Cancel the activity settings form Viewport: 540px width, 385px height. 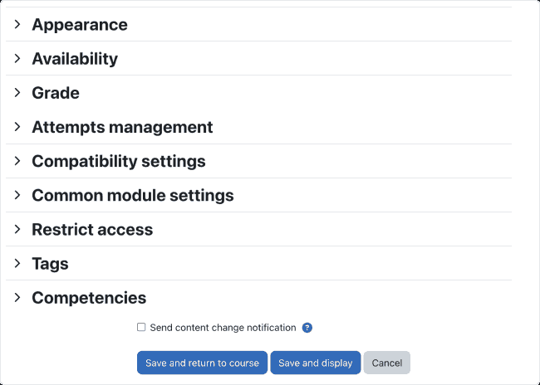point(387,363)
